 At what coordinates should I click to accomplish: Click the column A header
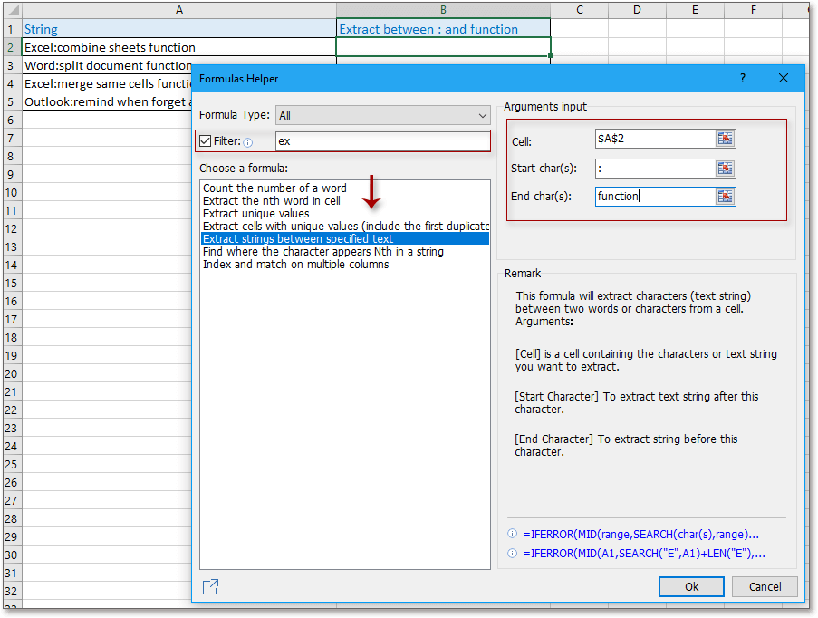178,9
